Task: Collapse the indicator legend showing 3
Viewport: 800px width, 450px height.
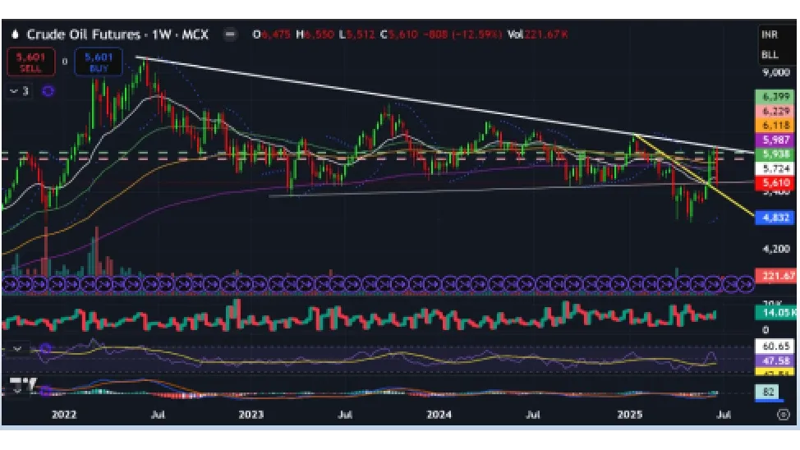Action: (20, 91)
